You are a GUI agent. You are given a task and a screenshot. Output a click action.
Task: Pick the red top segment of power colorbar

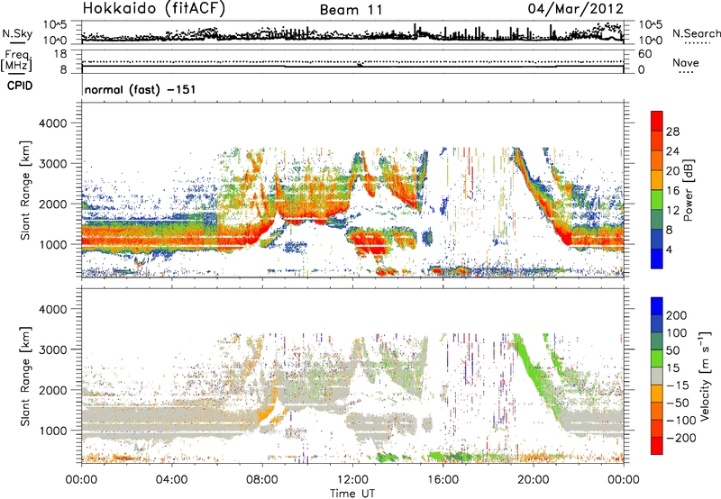[x=657, y=121]
